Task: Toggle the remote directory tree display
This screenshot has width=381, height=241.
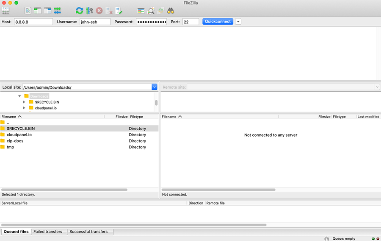Action: [47, 11]
